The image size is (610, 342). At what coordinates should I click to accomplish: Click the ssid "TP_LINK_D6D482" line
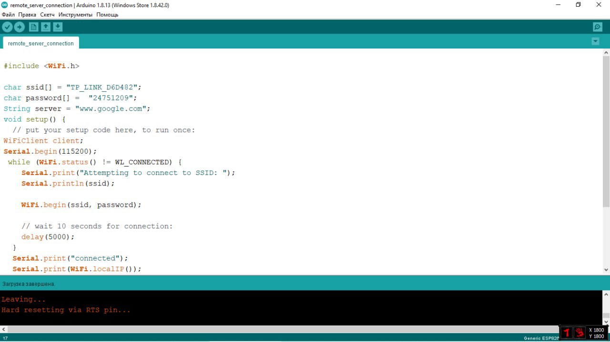coord(73,88)
